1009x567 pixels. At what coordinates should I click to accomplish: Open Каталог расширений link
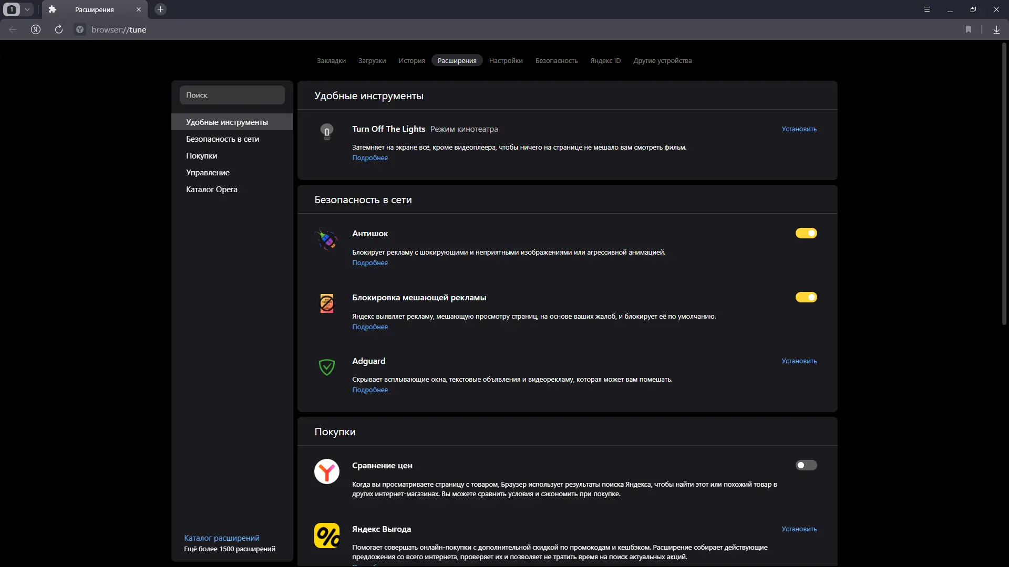(221, 538)
